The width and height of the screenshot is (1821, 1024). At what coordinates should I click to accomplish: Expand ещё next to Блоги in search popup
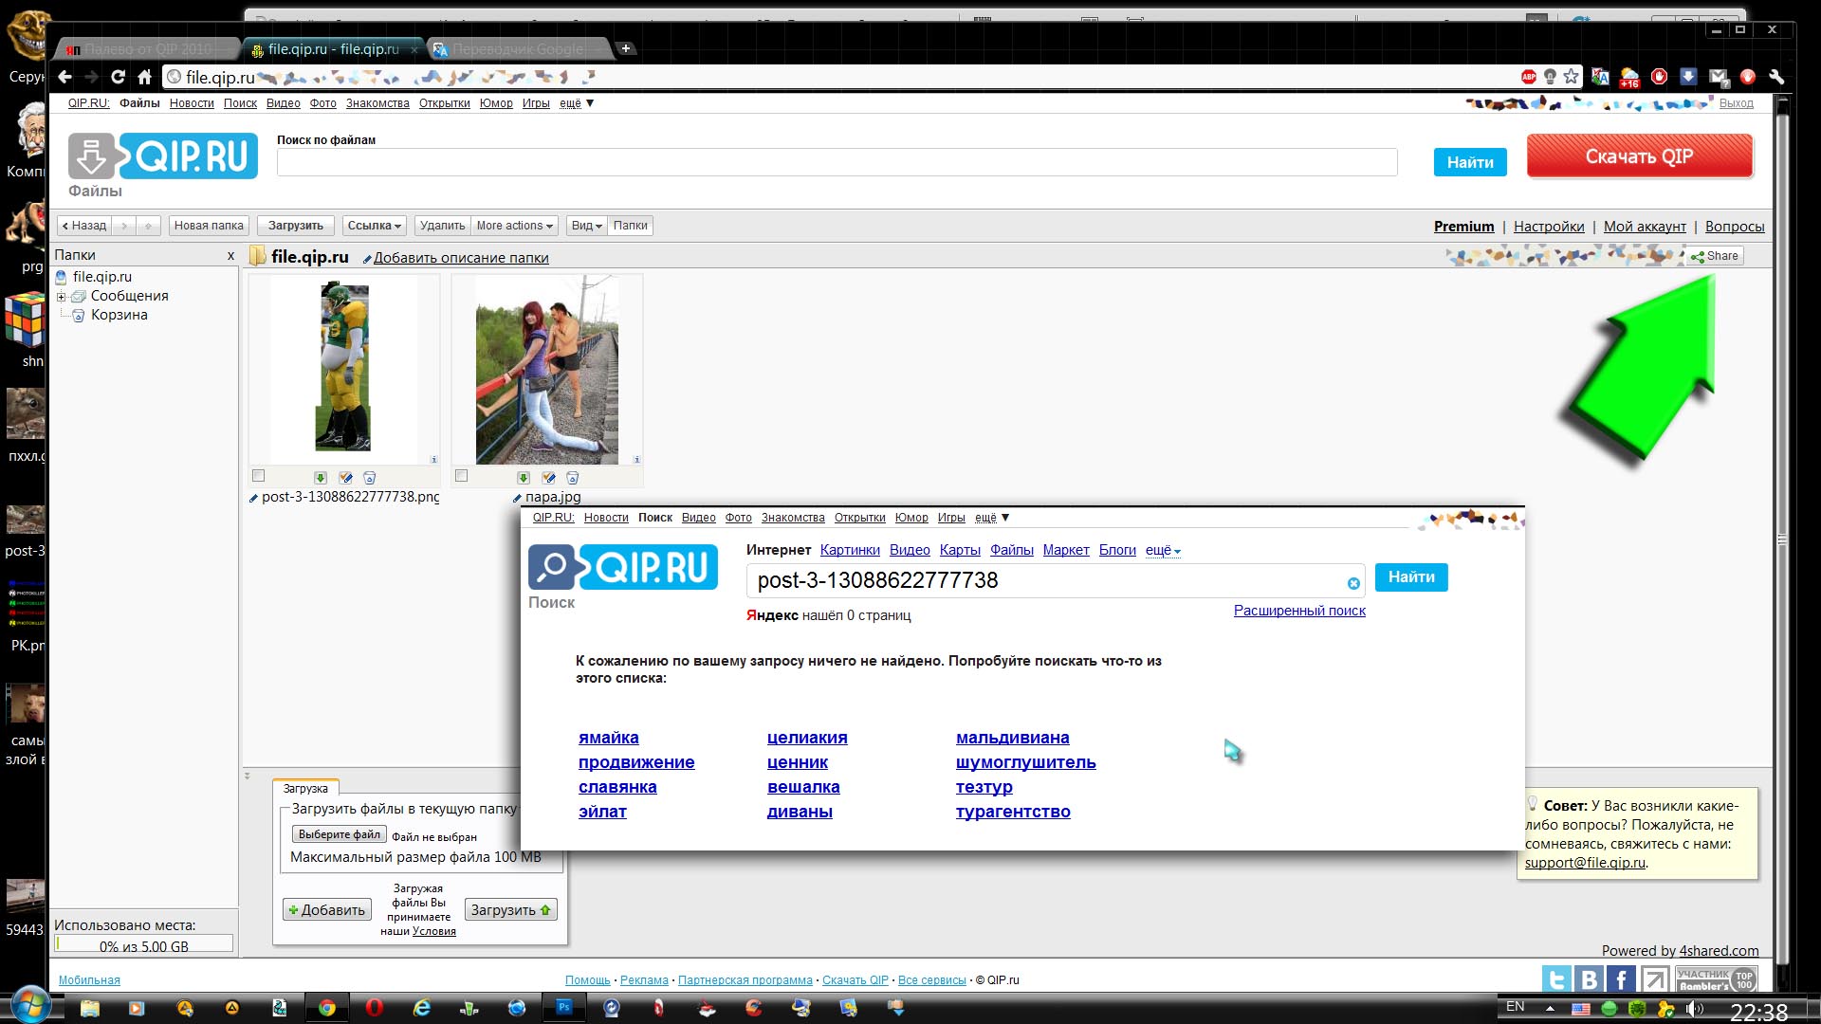point(1163,550)
